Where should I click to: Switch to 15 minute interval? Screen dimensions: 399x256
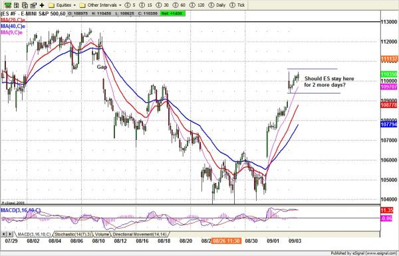[x=146, y=5]
